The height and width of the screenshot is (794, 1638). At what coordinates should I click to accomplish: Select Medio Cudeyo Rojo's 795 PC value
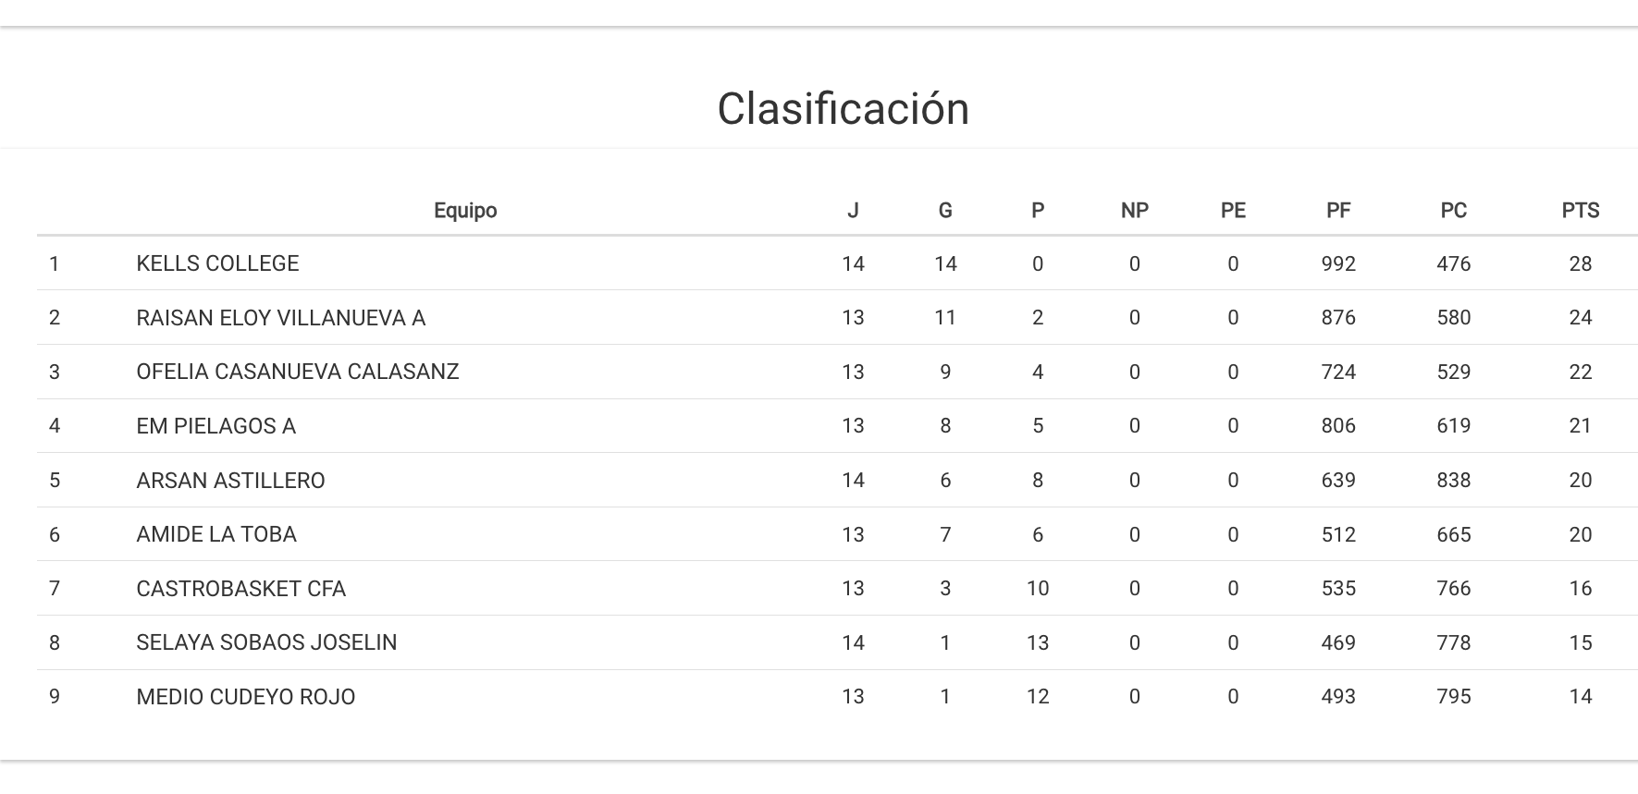tap(1453, 697)
